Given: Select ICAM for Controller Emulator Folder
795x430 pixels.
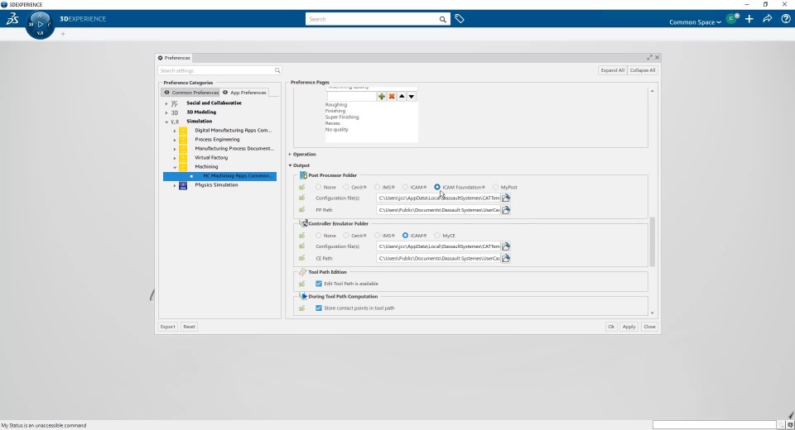Looking at the screenshot, I should point(405,236).
